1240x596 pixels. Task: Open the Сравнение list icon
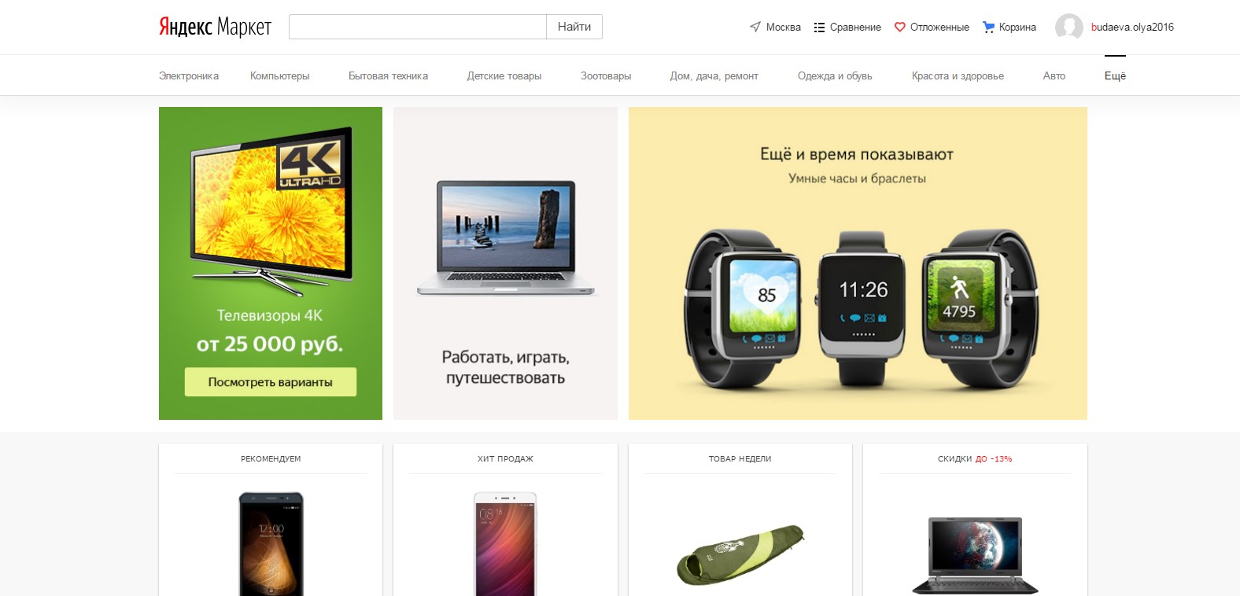tap(819, 27)
